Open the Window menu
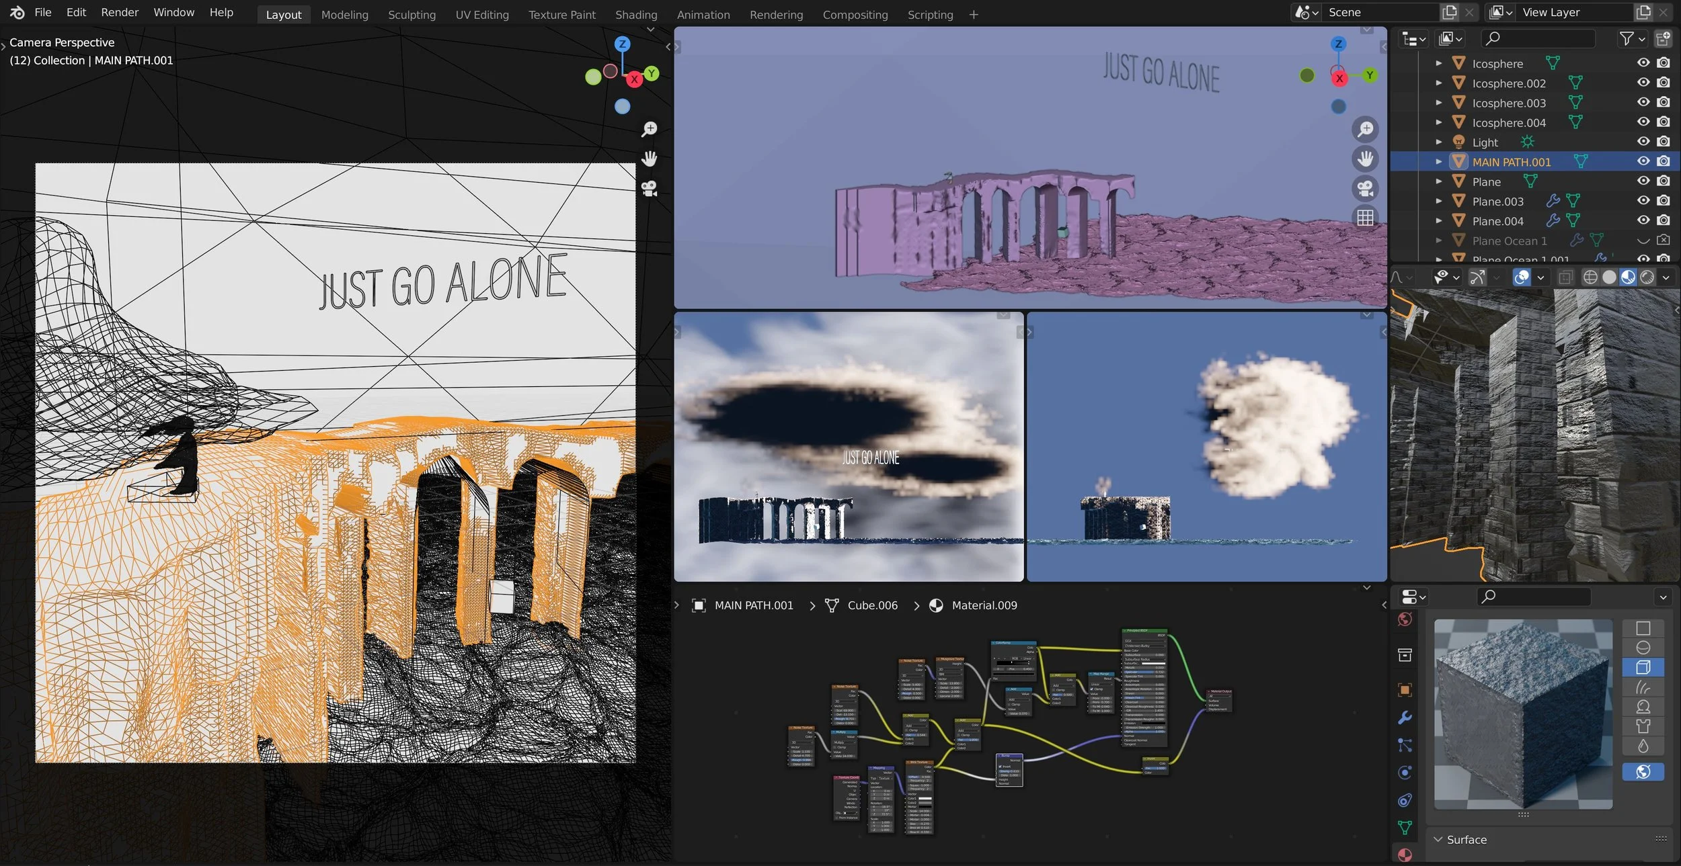1681x866 pixels. [173, 13]
